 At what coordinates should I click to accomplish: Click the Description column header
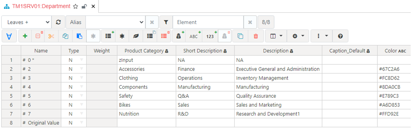coord(278,51)
